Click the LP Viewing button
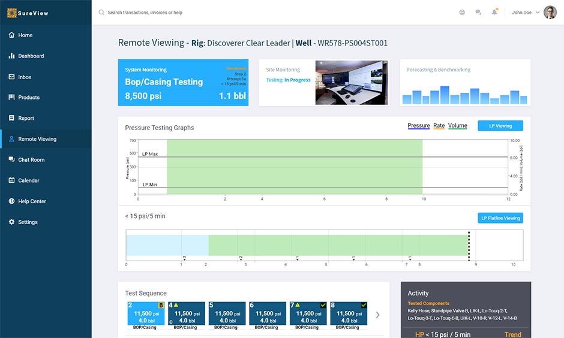 tap(500, 126)
